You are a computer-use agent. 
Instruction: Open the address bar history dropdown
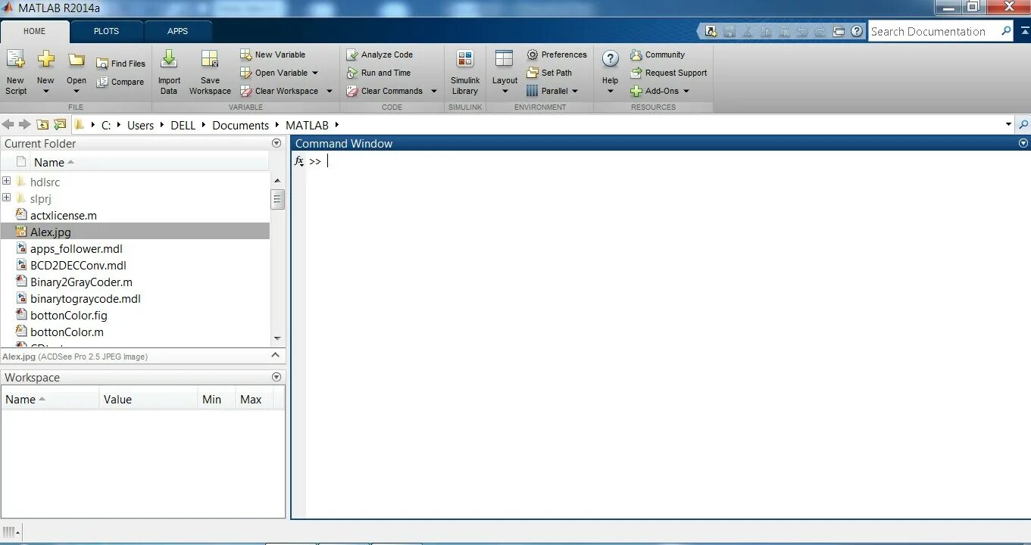1008,125
